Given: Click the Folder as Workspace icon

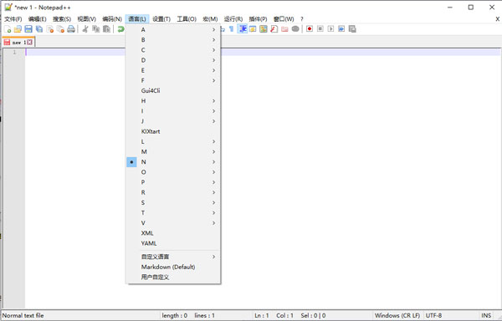Looking at the screenshot, I should pos(284,29).
